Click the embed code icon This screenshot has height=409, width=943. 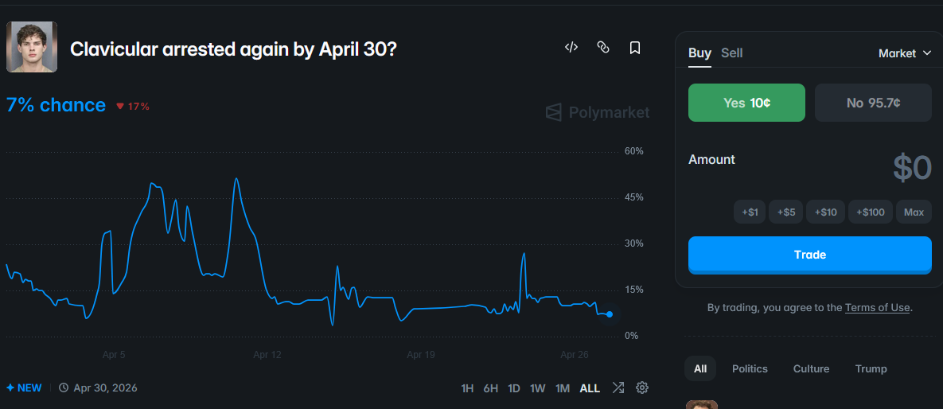pos(571,48)
